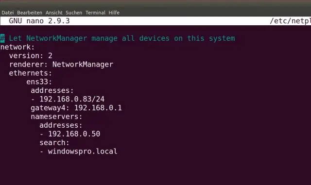Open the Datei menu
311x185 pixels.
[8, 13]
